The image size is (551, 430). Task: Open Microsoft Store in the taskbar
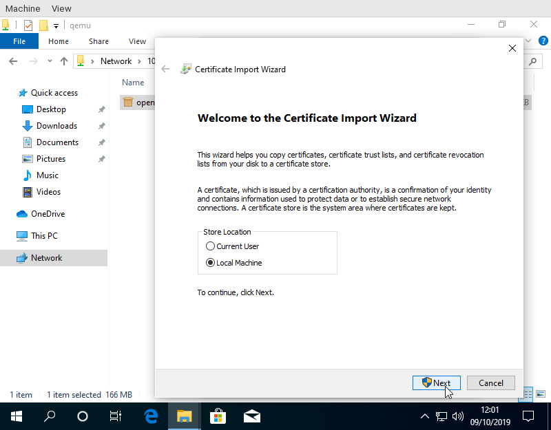[218, 416]
